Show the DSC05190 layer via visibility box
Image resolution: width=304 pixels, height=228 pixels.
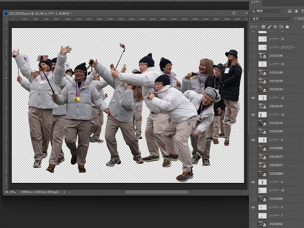(x=253, y=56)
